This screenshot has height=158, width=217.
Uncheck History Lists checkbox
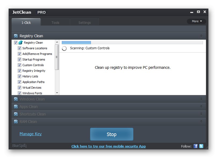(x=19, y=76)
